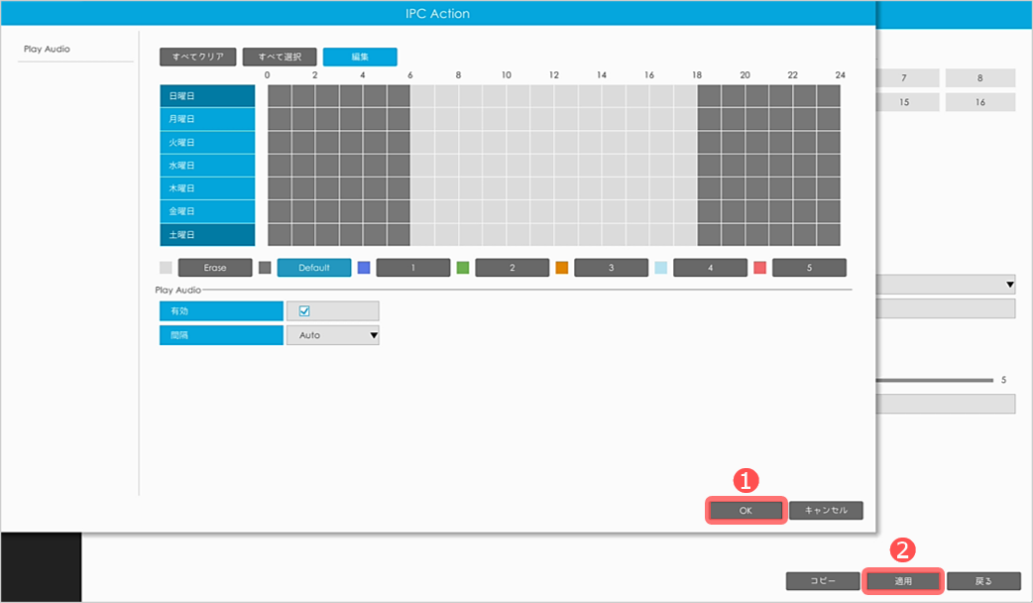Select schedule type 4 button
This screenshot has width=1033, height=603.
pyautogui.click(x=710, y=268)
